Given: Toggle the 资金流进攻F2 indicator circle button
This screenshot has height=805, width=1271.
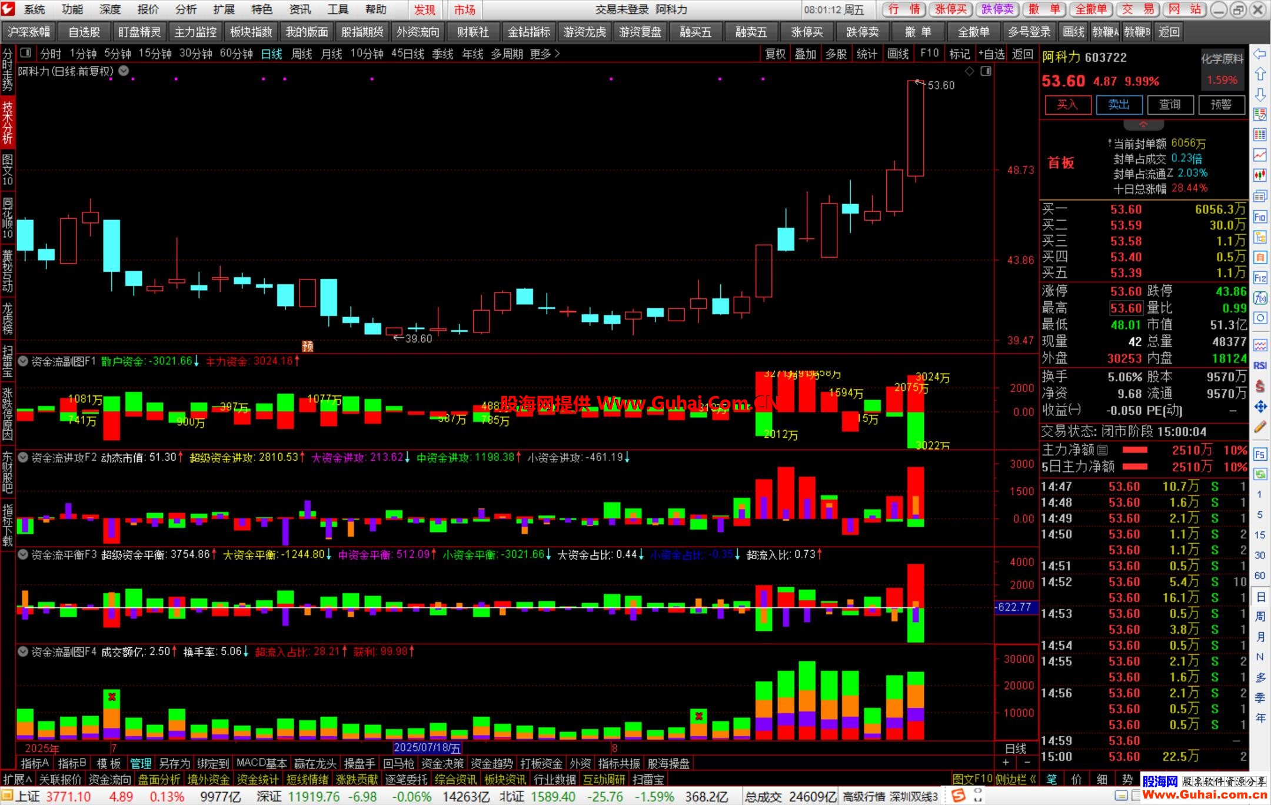Looking at the screenshot, I should 23,457.
